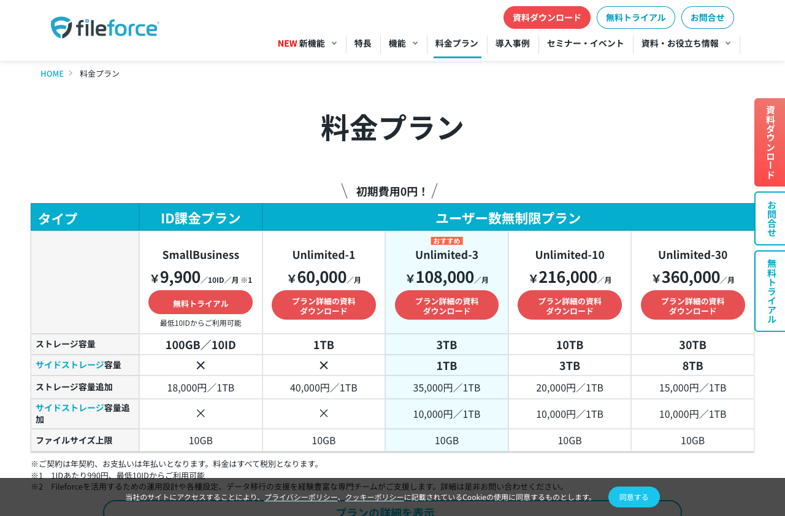
Task: Start a free trial for SmallBusiness plan
Action: pos(200,302)
